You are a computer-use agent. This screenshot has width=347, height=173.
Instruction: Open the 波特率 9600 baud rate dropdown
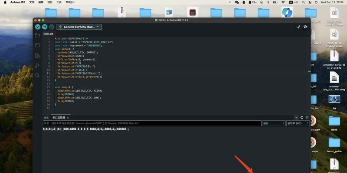pyautogui.click(x=298, y=123)
